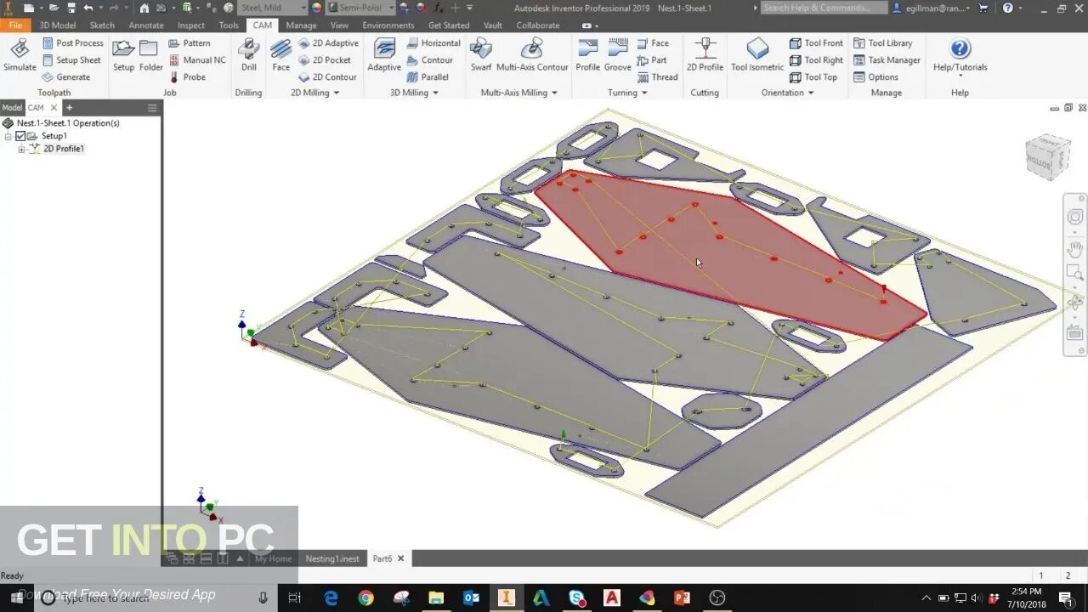
Task: Switch to the 3D Model ribbon tab
Action: (58, 25)
